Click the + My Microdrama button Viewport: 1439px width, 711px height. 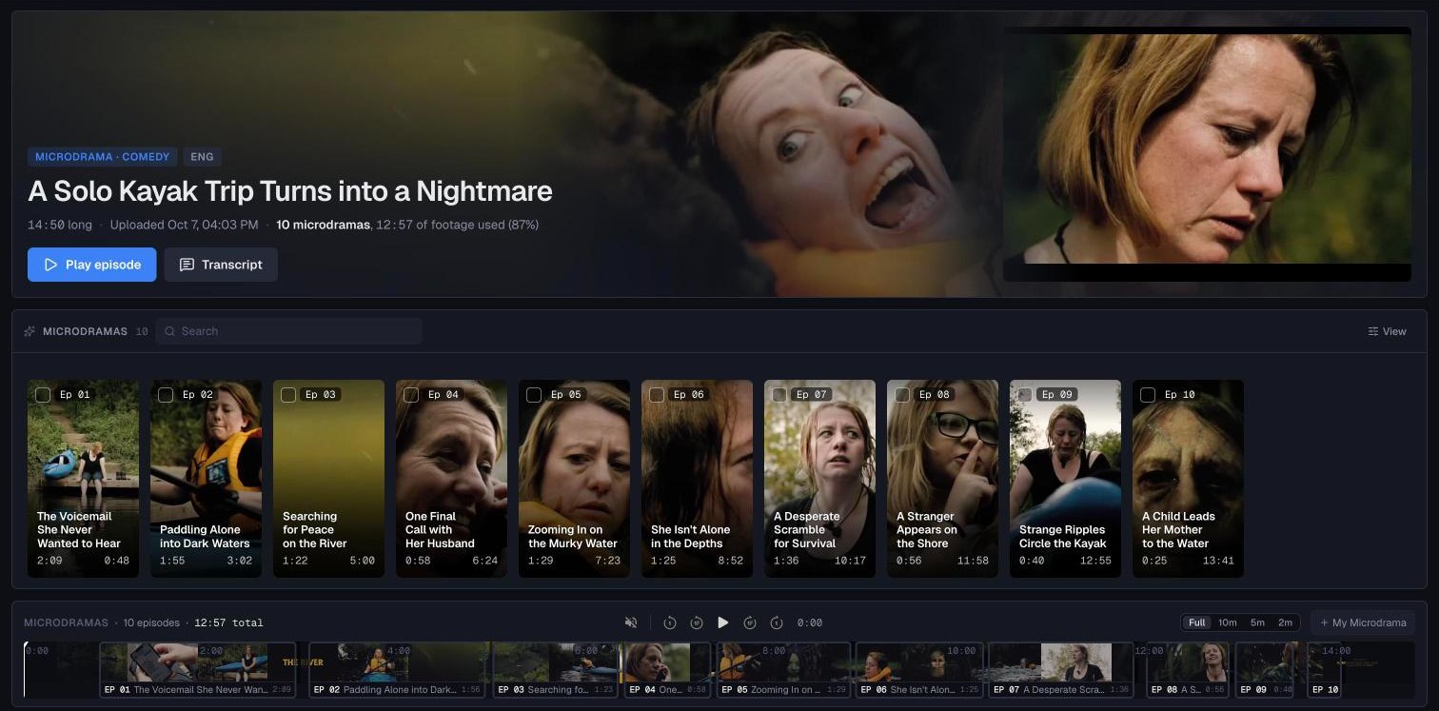point(1363,622)
